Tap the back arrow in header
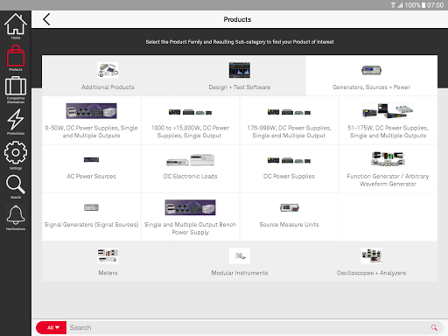Image resolution: width=448 pixels, height=336 pixels. click(46, 19)
